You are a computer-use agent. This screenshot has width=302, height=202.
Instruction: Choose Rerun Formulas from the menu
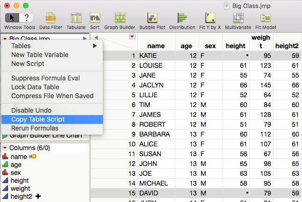35,128
